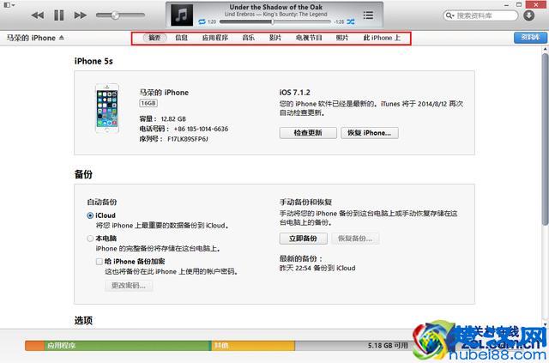Select the 此 iPhone 上 tab
The width and height of the screenshot is (549, 363).
point(382,38)
